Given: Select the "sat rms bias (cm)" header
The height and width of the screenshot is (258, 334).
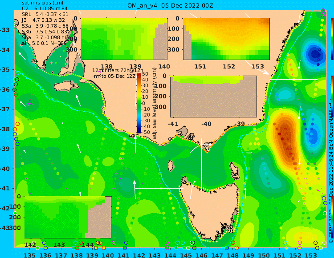Looking at the screenshot, I should point(42,3).
